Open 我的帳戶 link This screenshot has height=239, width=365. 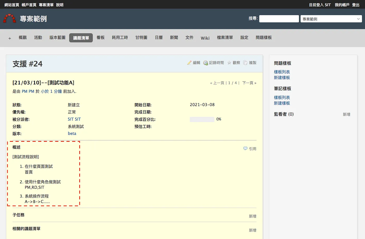342,5
